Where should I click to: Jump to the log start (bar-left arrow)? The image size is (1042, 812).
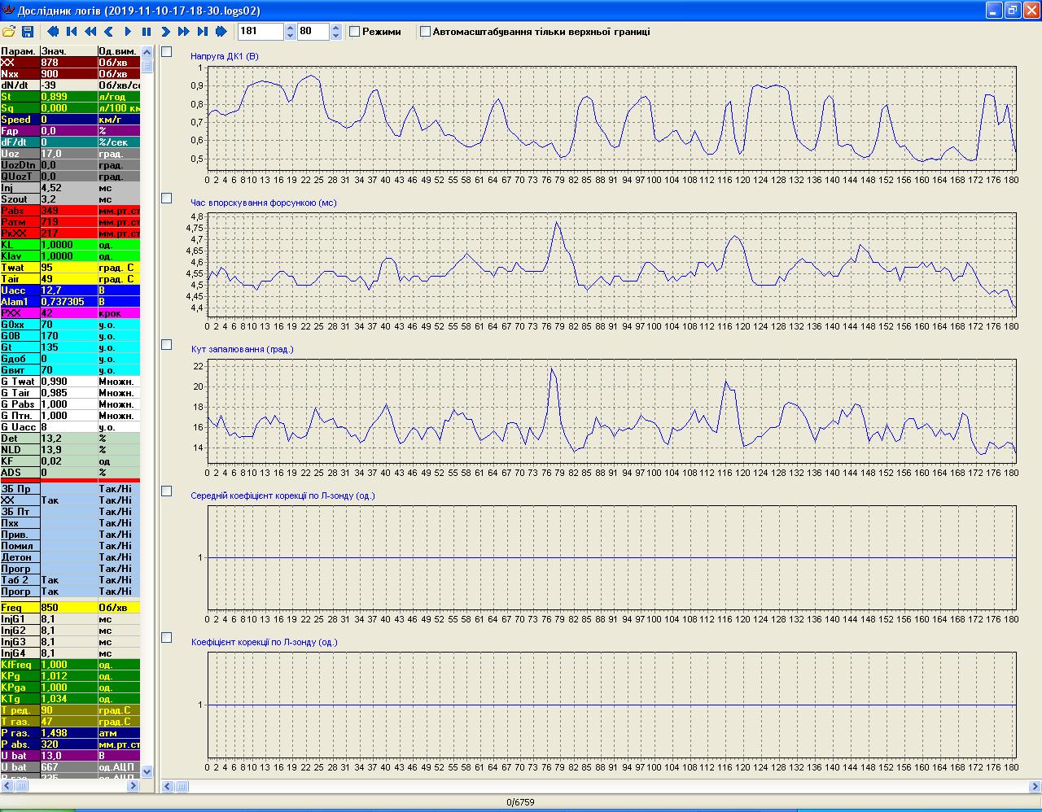(72, 32)
